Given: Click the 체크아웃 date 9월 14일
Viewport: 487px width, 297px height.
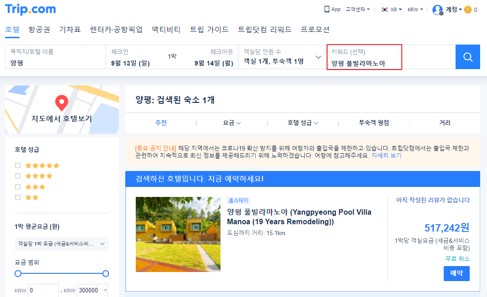Looking at the screenshot, I should [214, 63].
